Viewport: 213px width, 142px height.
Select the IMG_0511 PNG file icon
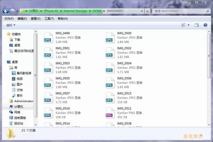pos(110,113)
